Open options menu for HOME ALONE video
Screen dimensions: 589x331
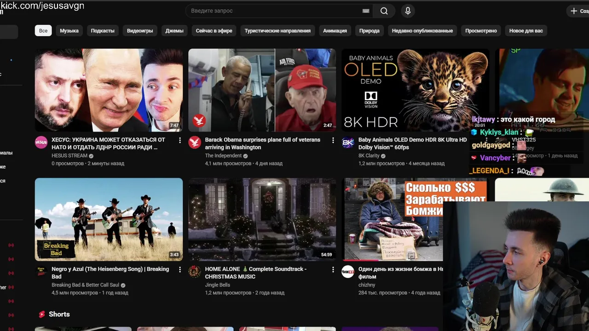pyautogui.click(x=333, y=269)
